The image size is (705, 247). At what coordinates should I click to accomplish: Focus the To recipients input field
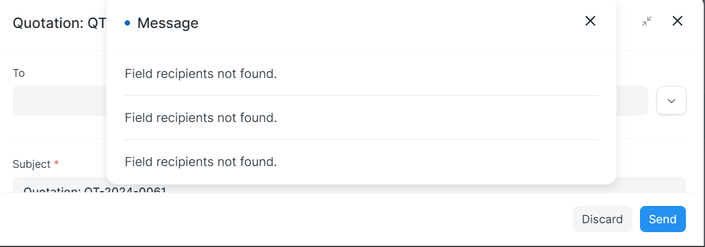pos(330,101)
